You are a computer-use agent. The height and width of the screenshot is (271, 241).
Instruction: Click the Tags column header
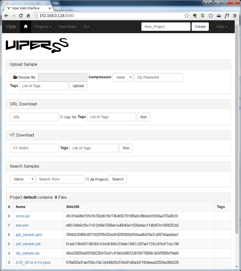tap(221, 207)
